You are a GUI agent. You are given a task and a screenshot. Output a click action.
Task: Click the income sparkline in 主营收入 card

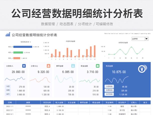click(15, 79)
